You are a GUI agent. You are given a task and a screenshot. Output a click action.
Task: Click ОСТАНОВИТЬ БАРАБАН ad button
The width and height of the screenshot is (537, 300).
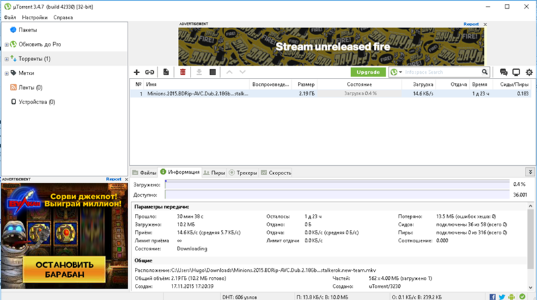point(64,270)
